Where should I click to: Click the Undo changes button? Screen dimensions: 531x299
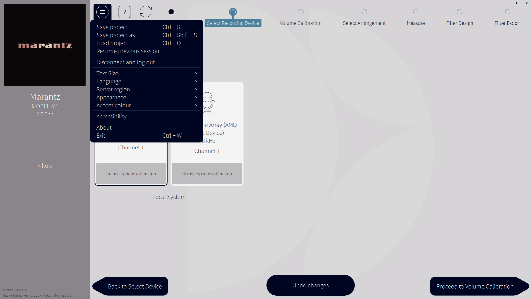click(310, 285)
